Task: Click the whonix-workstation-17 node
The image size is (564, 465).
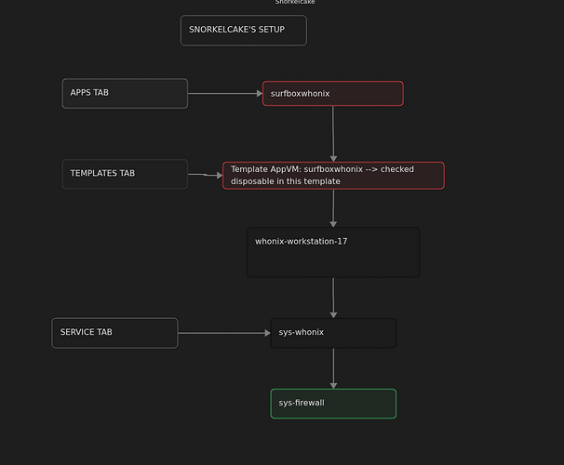Action: coord(333,252)
